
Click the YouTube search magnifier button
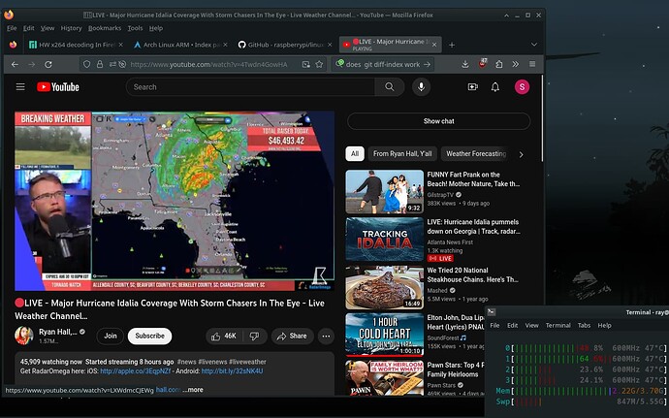pos(389,86)
